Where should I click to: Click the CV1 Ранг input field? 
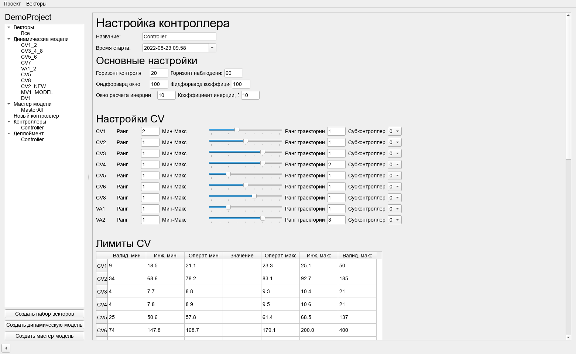click(150, 131)
